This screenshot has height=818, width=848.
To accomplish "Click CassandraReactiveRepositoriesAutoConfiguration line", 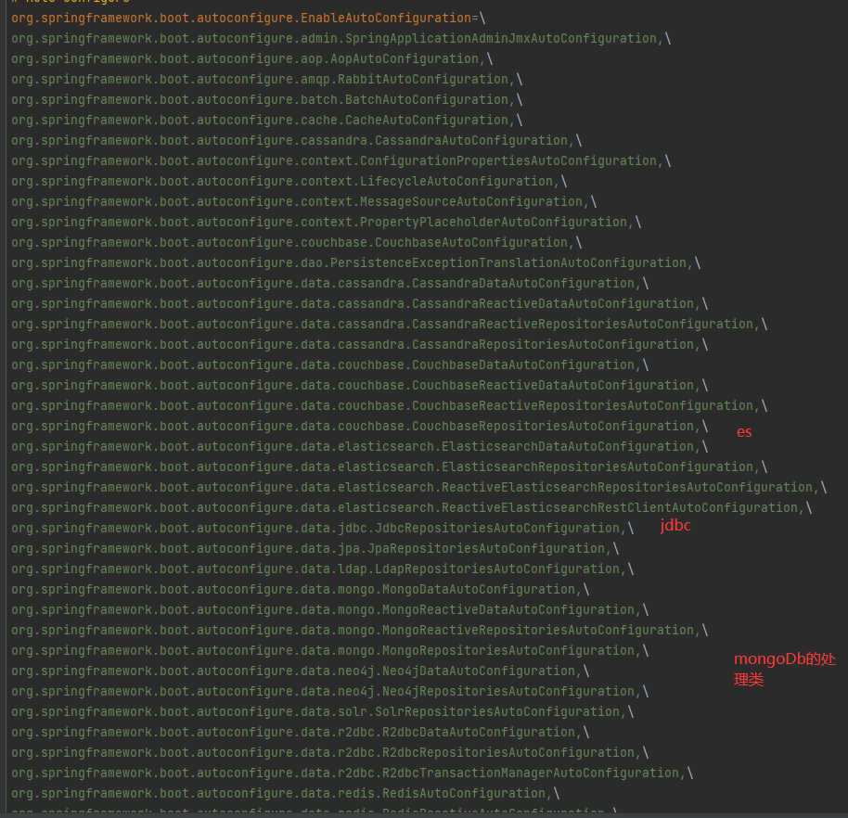I will tap(389, 325).
